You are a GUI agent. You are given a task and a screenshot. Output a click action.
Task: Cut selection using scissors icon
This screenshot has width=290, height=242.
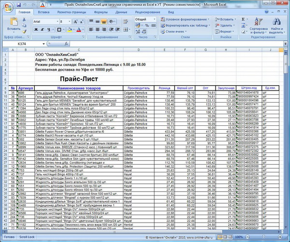[x=24, y=19]
